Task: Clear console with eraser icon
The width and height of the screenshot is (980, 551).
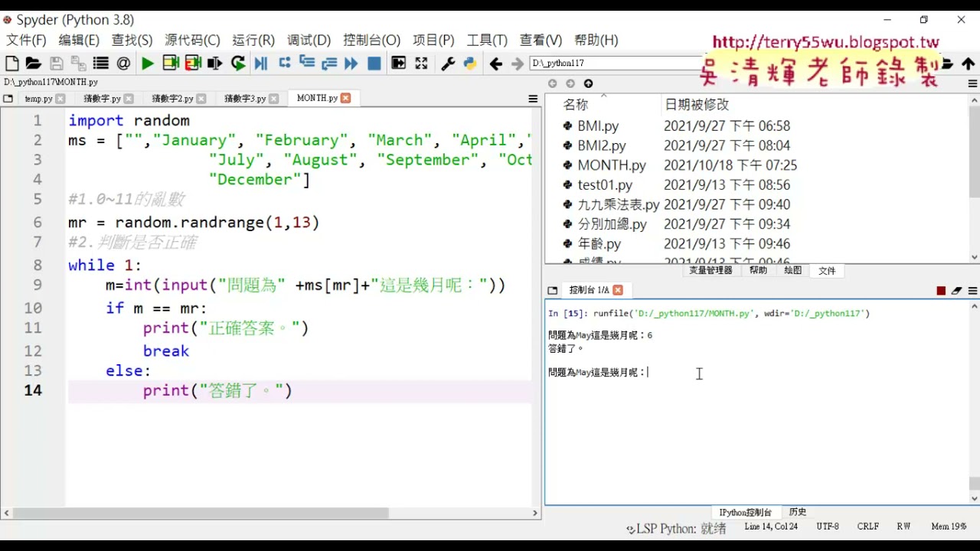Action: tap(957, 291)
